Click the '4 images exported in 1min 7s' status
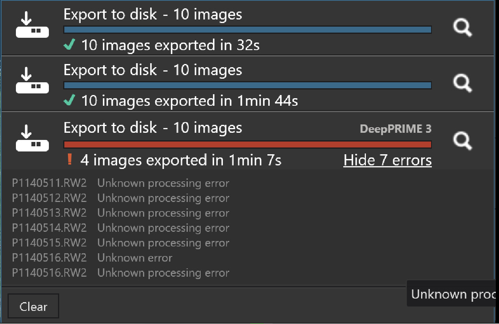 tap(181, 160)
